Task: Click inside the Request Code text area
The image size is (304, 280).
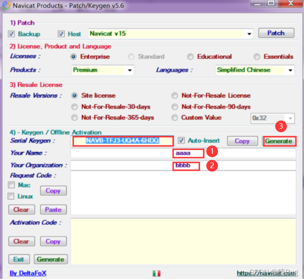Action: pos(183,193)
